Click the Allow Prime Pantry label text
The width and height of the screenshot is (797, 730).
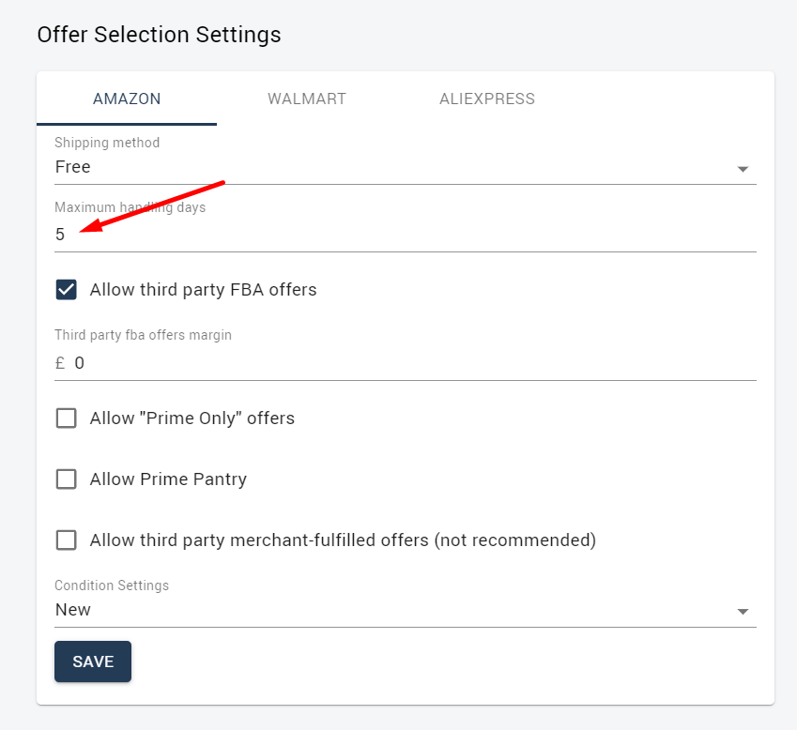click(x=168, y=479)
